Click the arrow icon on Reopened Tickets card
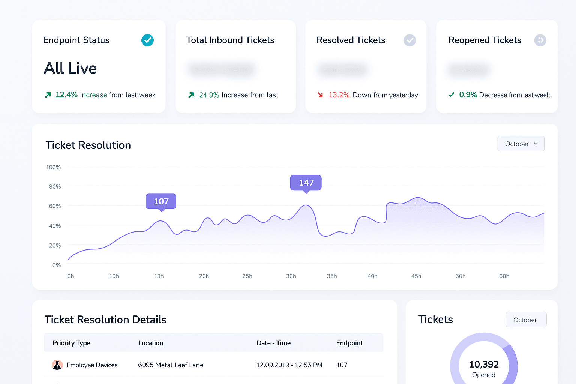 [540, 40]
